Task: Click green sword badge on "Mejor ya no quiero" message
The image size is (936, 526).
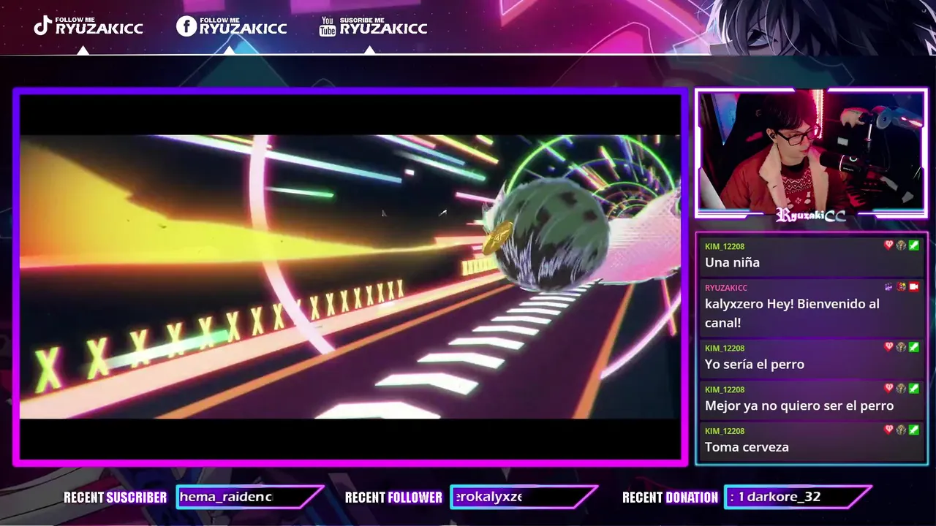Action: [913, 389]
